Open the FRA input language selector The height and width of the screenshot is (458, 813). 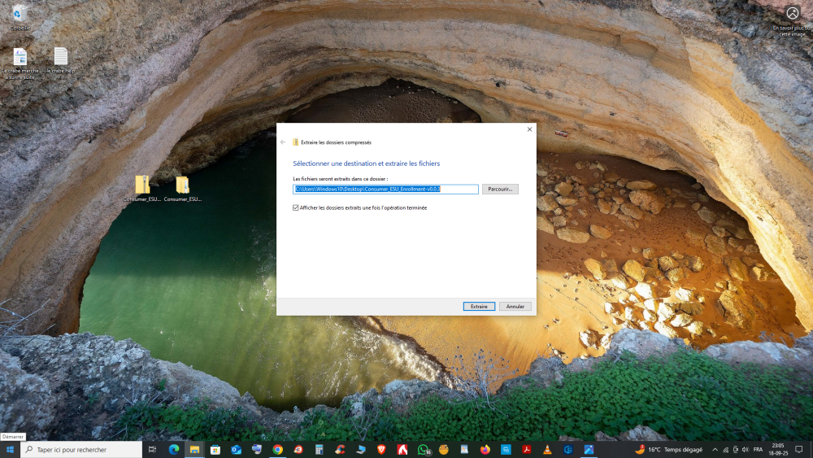758,449
